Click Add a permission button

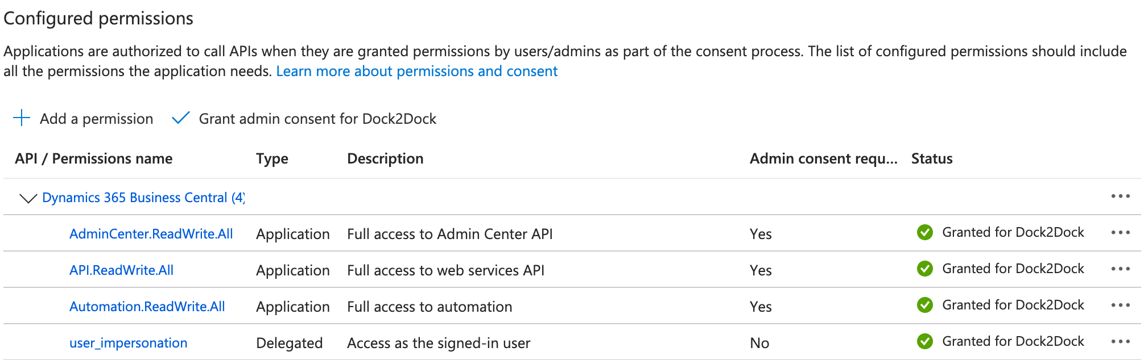coord(83,119)
